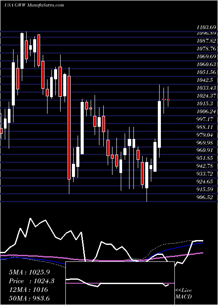
Task: Select the 1087.82 price axis label
Action: [206, 41]
